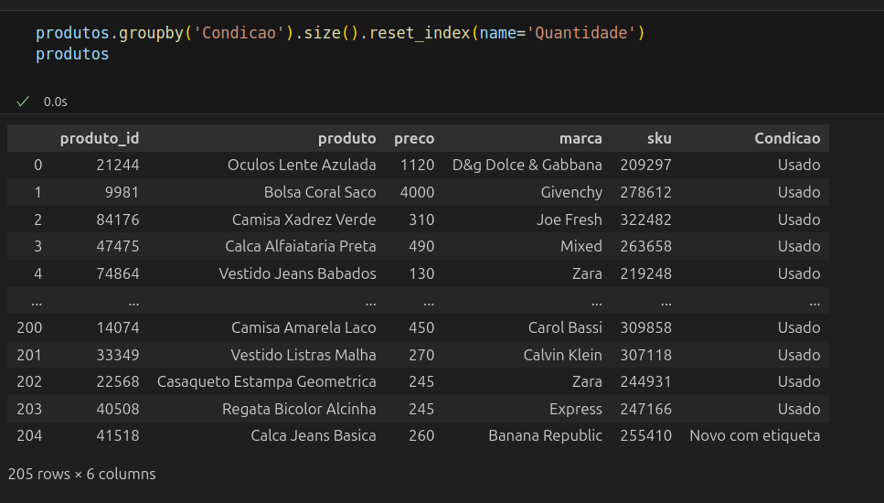The height and width of the screenshot is (503, 884).
Task: Click the sku value 307118
Action: 646,355
